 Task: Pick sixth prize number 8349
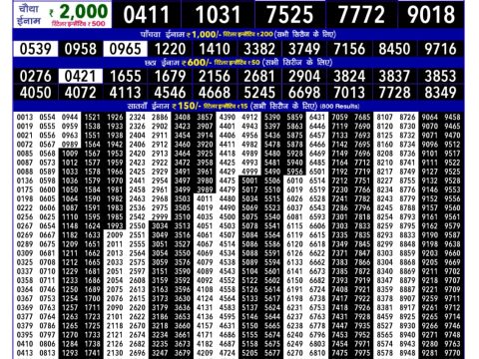440,93
